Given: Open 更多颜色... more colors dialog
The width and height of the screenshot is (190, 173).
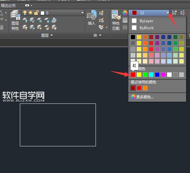Looking at the screenshot, I should click(x=157, y=97).
